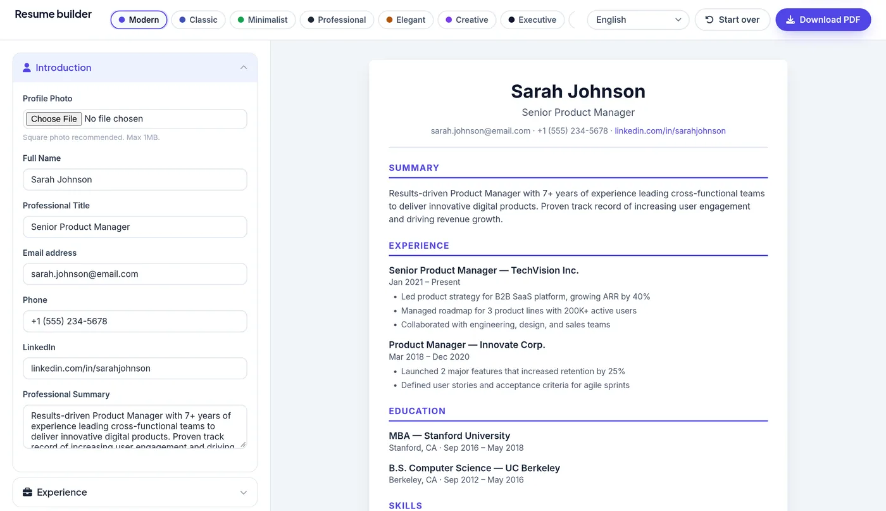Image resolution: width=886 pixels, height=511 pixels.
Task: Click the Professional Title input field
Action: point(135,227)
